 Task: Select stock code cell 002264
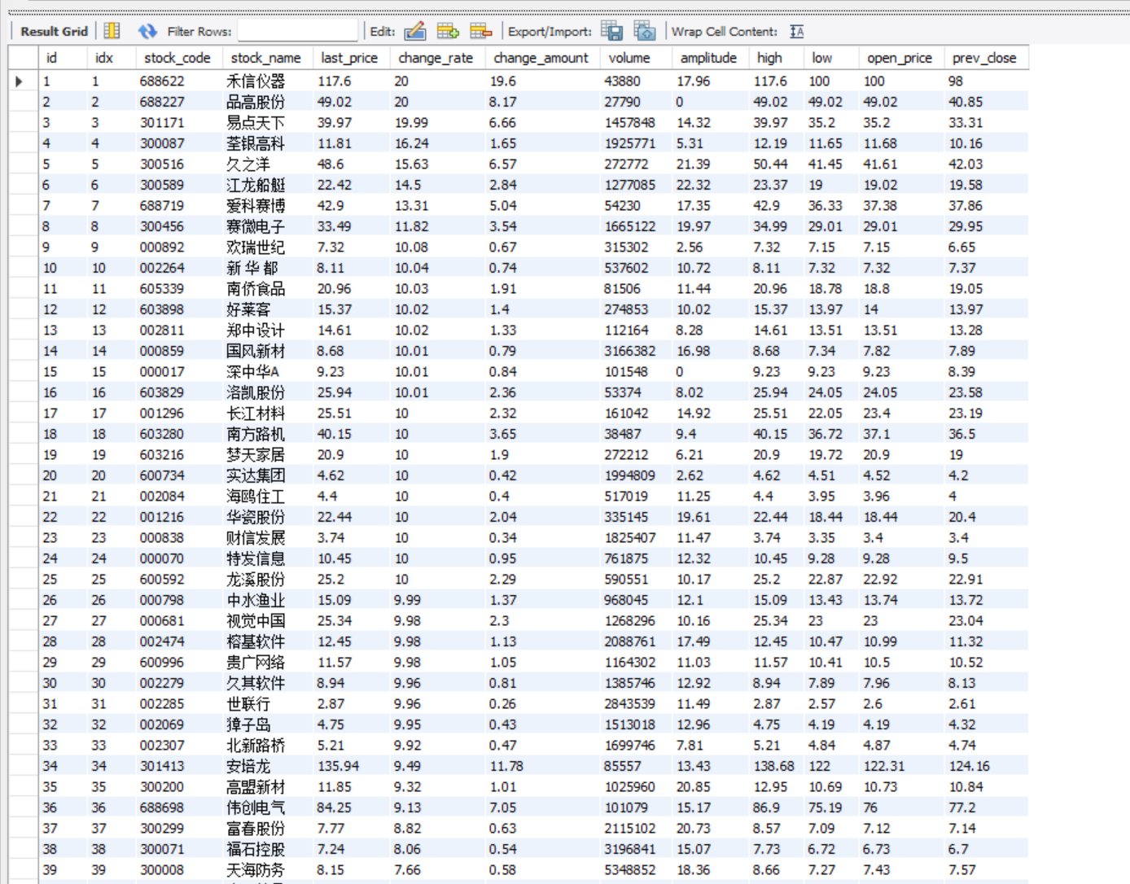point(179,269)
